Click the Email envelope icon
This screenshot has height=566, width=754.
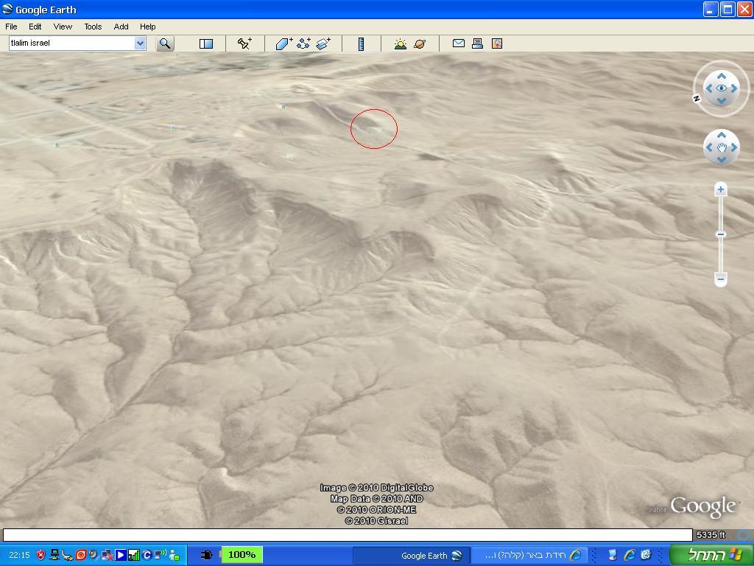(458, 43)
